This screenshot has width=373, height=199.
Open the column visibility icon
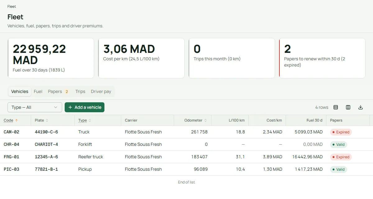(348, 107)
